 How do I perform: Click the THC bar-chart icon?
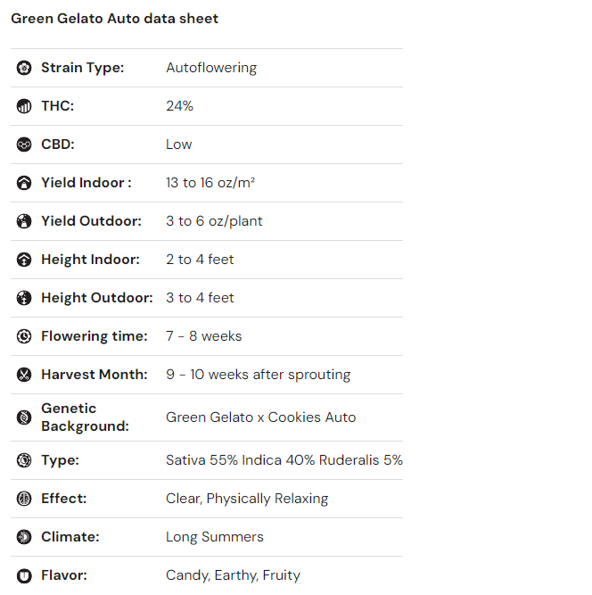[24, 106]
